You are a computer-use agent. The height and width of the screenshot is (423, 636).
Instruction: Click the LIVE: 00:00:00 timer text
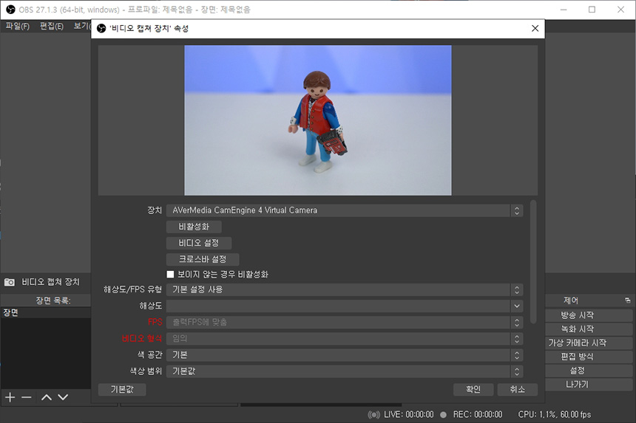409,414
